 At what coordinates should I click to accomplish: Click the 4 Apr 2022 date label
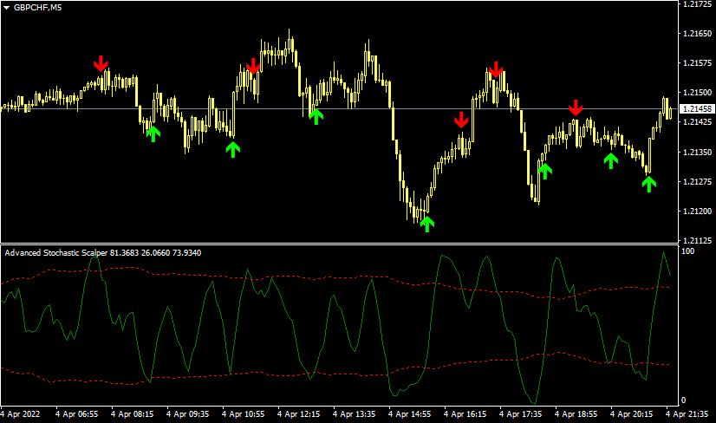tap(22, 413)
